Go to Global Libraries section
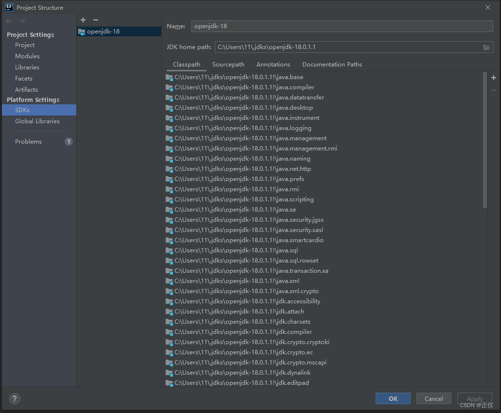 37,121
